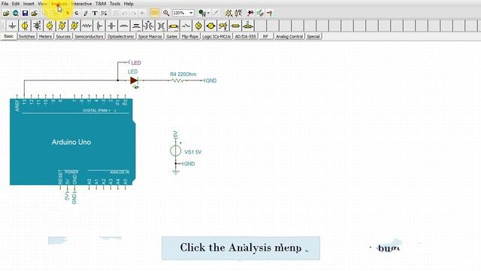Select the red LED diode symbol
Screen dimensions: 481x271
click(134, 81)
